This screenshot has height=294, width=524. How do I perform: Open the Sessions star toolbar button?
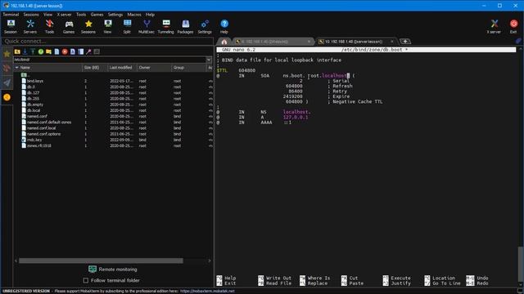[88, 27]
